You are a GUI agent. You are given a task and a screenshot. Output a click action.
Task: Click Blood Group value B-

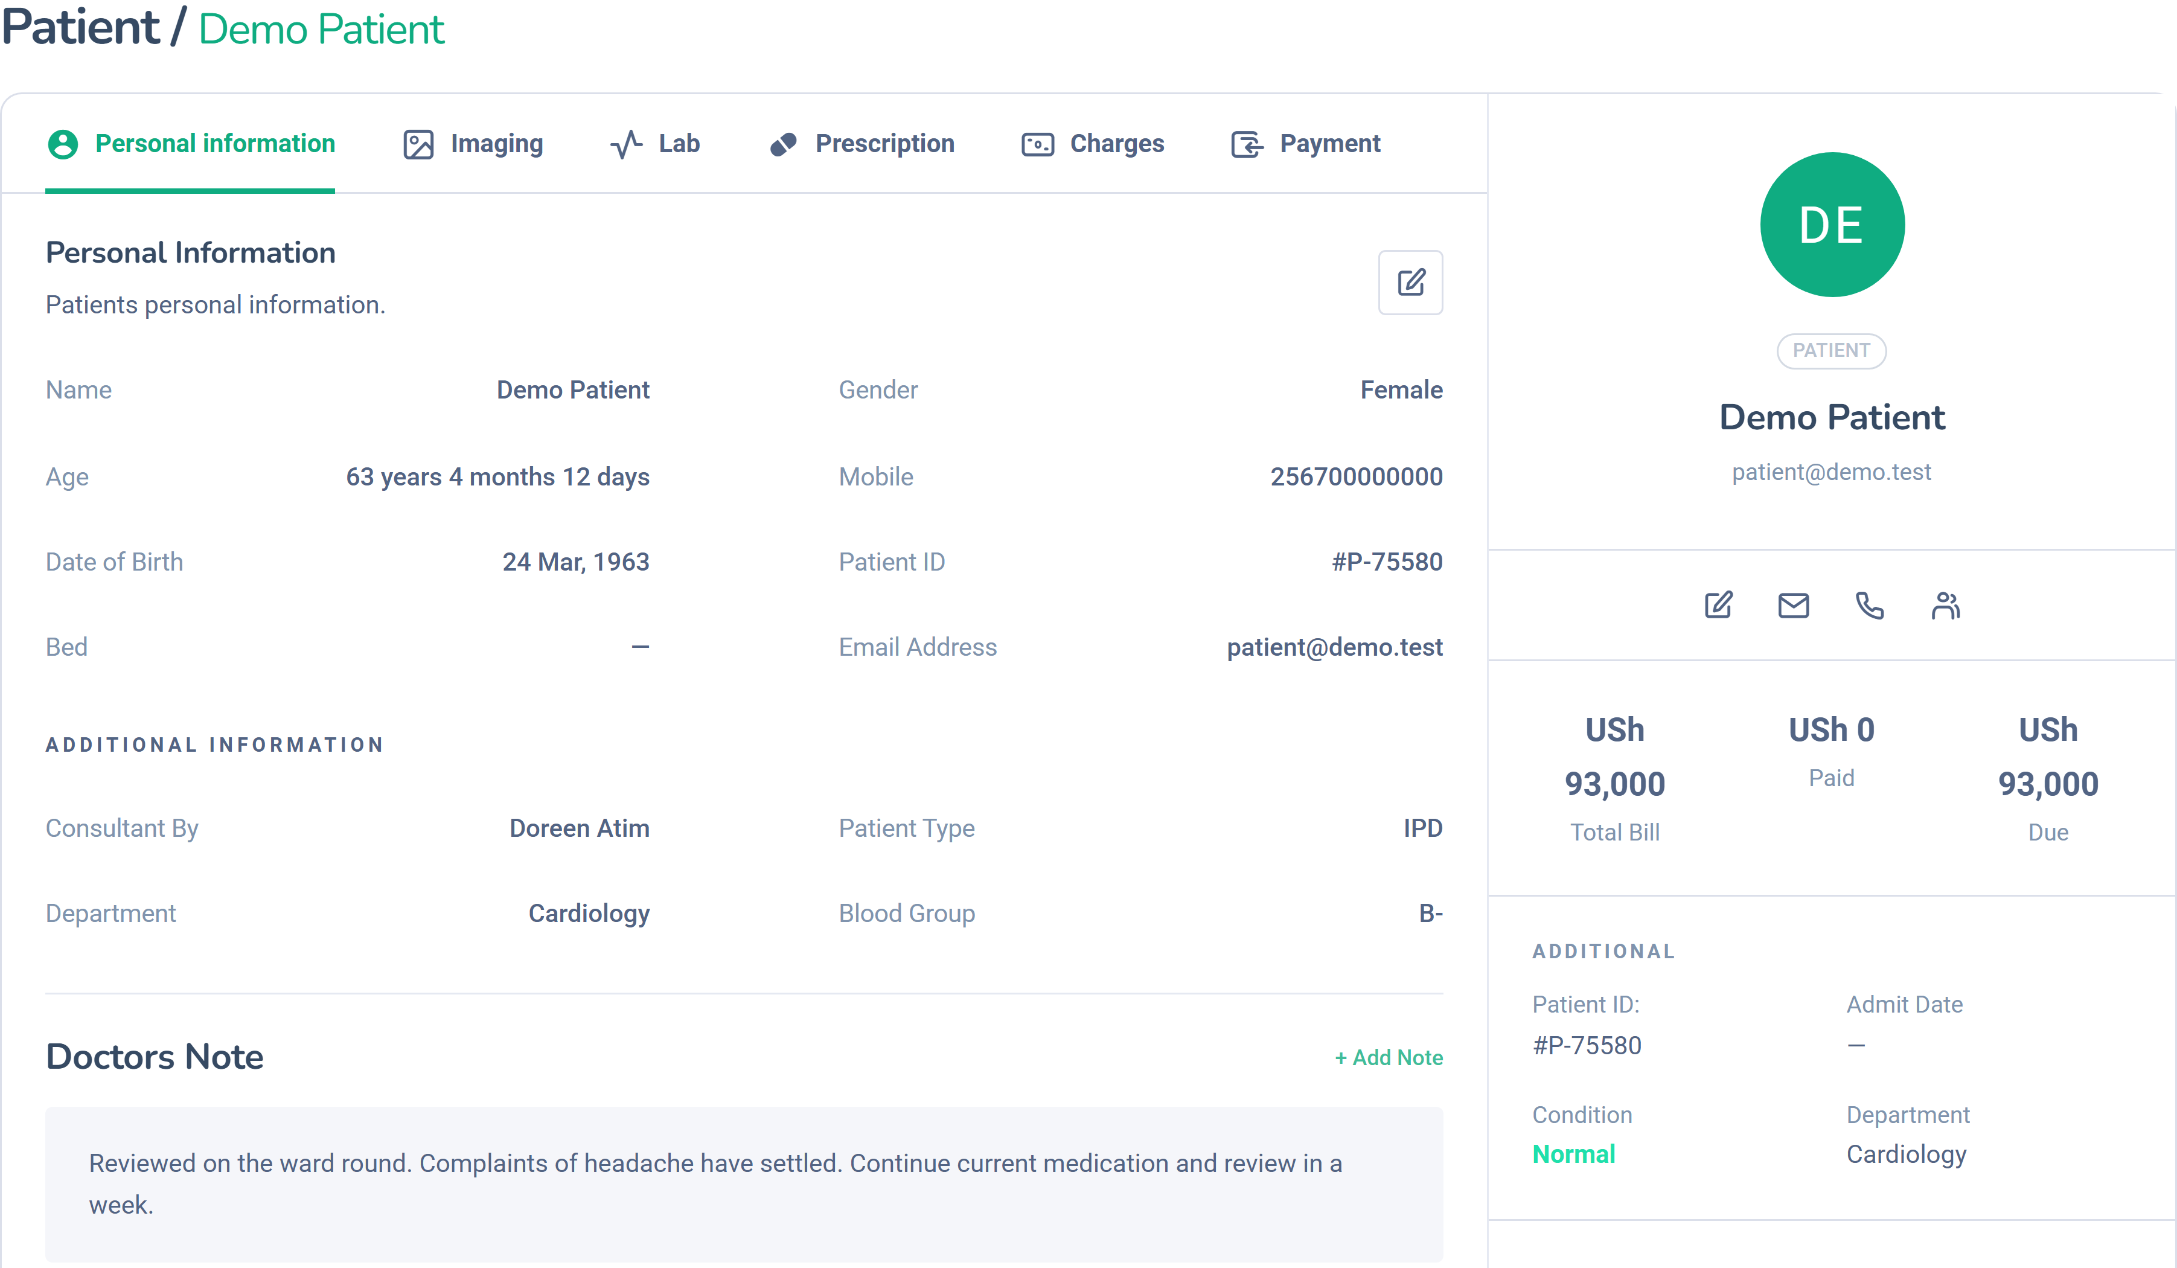1431,913
